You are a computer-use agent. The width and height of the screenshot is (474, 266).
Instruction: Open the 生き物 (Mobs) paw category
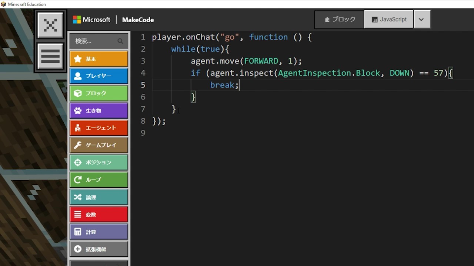click(99, 110)
